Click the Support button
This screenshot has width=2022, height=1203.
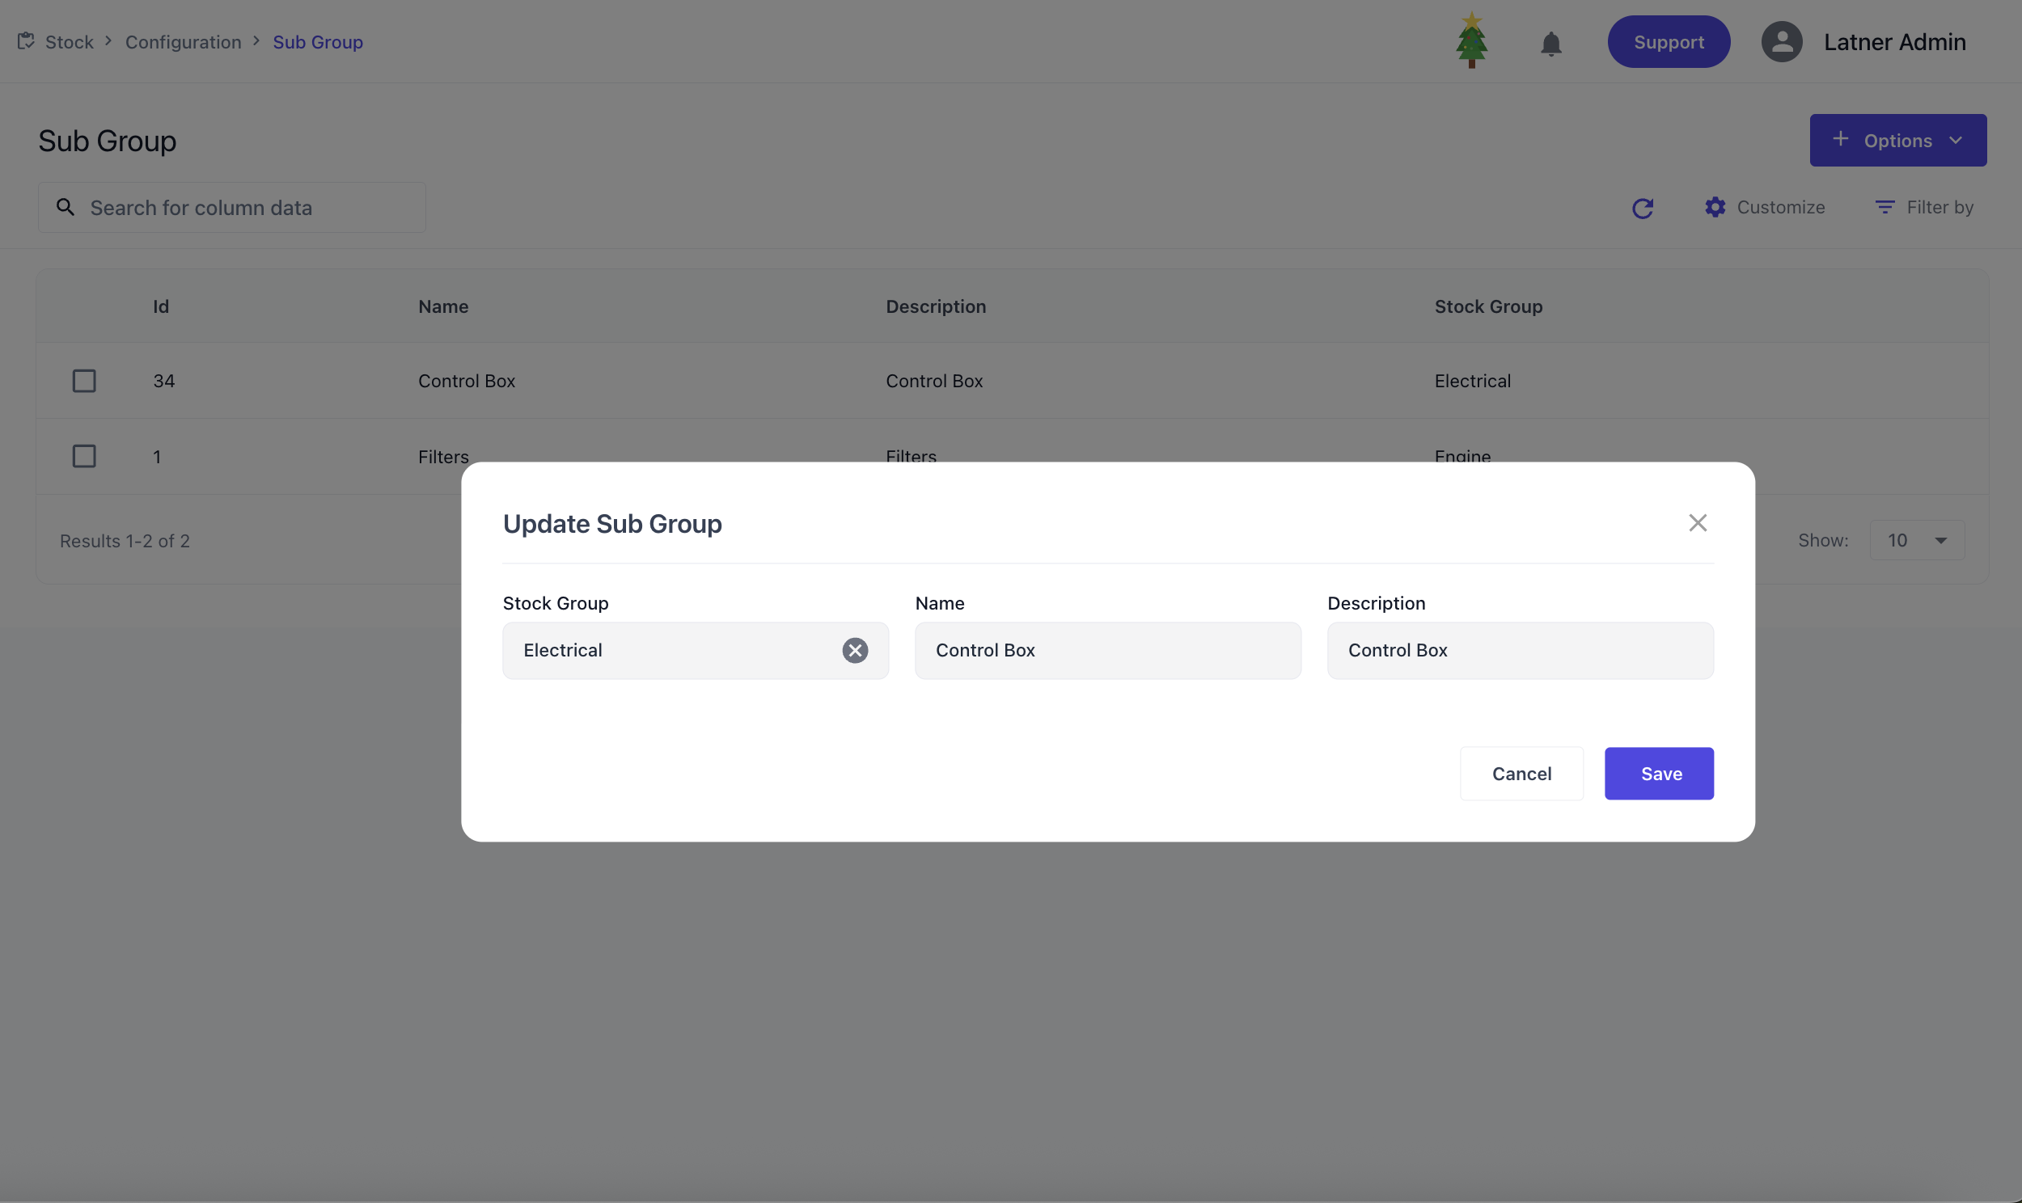(1668, 42)
